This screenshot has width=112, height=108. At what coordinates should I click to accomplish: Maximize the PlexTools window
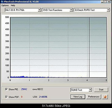(x=105, y=2)
